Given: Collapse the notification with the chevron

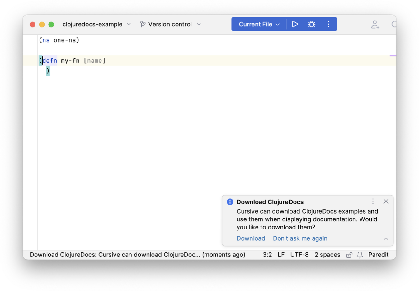Looking at the screenshot, I should [386, 239].
